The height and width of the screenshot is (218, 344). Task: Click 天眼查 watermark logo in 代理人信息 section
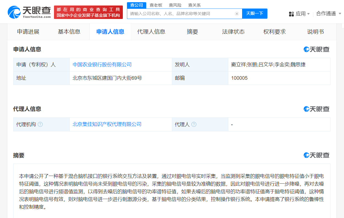click(x=316, y=109)
